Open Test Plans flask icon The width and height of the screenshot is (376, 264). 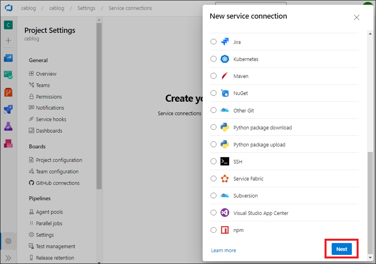coord(8,126)
